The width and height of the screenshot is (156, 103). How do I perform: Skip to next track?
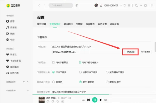(x=101, y=100)
